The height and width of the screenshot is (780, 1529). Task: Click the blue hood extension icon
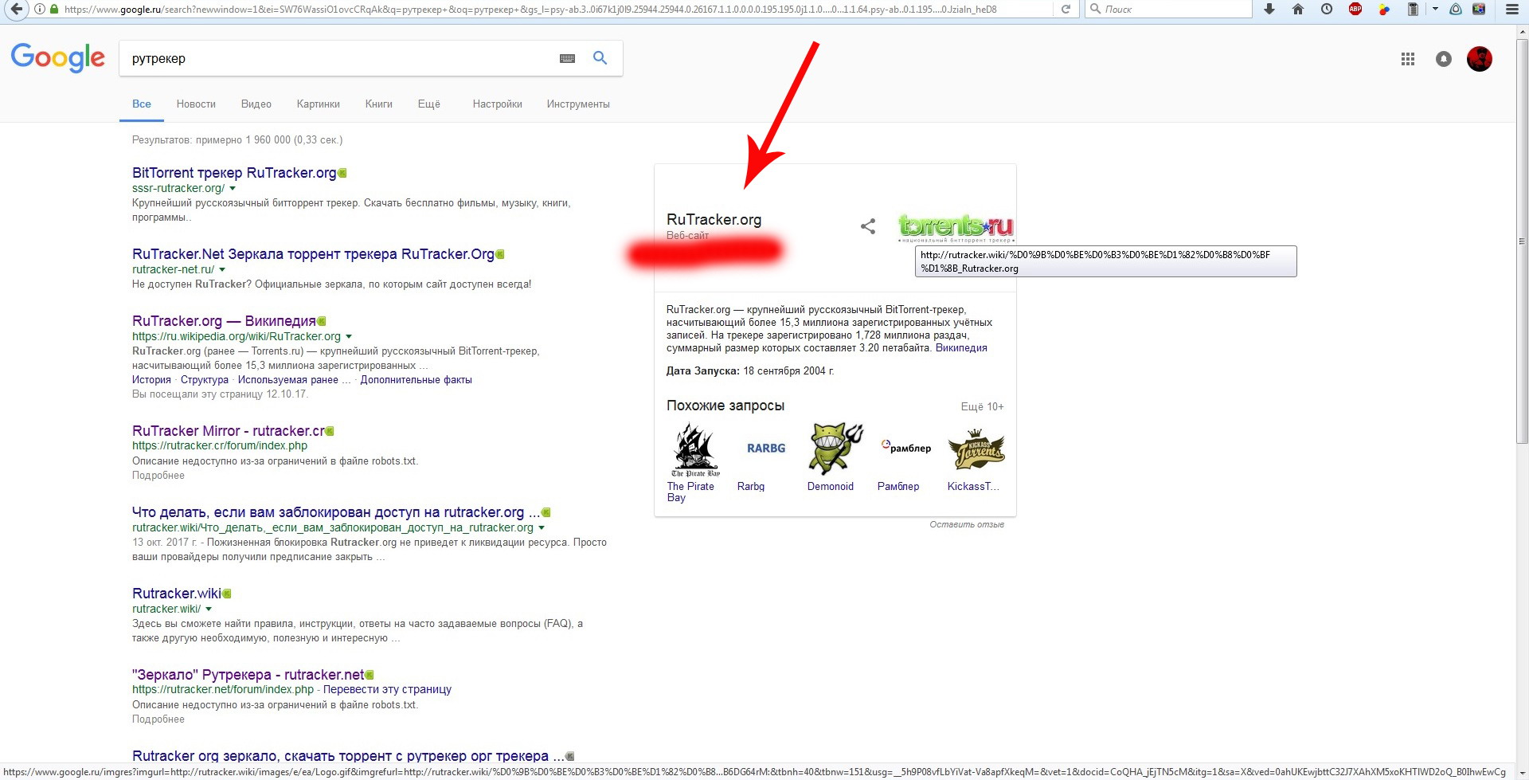point(1456,10)
